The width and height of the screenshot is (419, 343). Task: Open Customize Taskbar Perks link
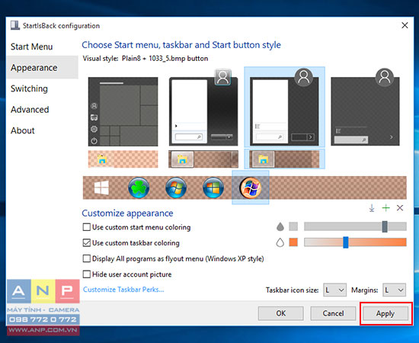pos(123,290)
